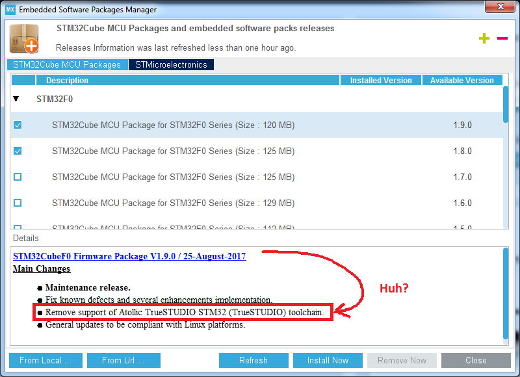Click 'Remove support of Atollic TrueSTUDIO' line
Screen dimensions: 520x377
coord(185,312)
